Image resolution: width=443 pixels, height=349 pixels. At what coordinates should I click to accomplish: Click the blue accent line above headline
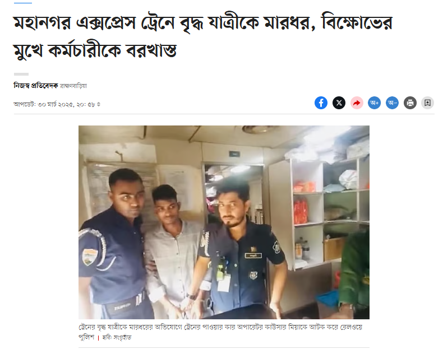pyautogui.click(x=23, y=3)
